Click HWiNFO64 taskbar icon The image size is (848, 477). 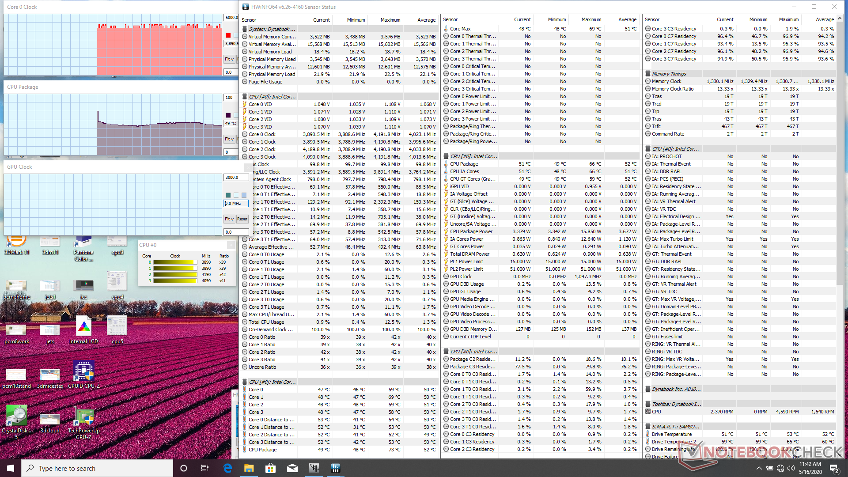coord(335,468)
